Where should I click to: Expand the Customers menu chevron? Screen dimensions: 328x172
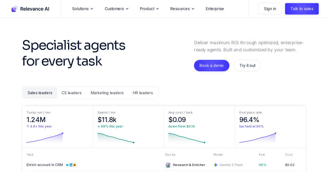(x=127, y=9)
